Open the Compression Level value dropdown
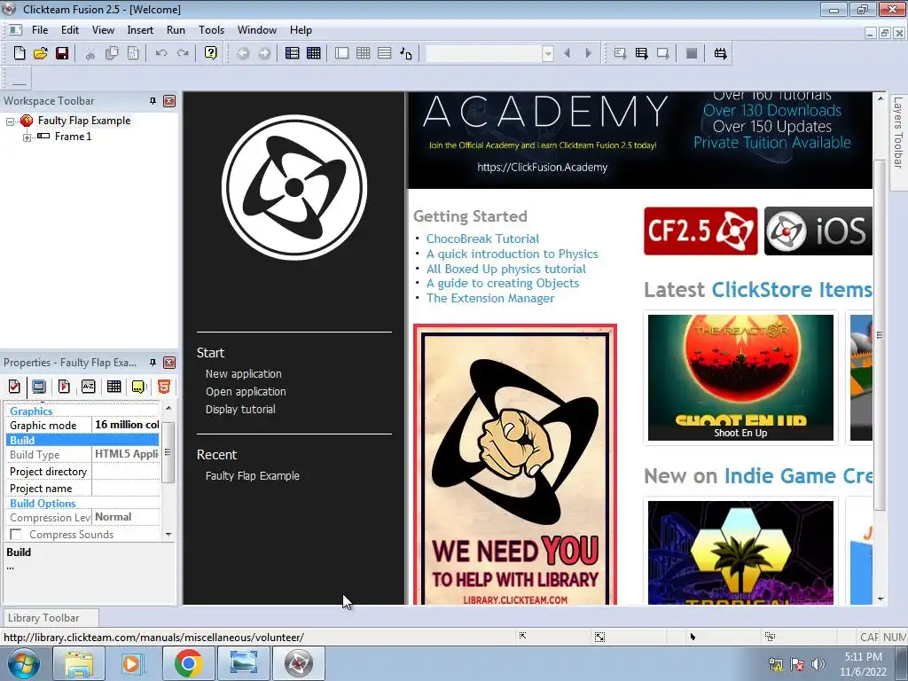908x681 pixels. (126, 517)
